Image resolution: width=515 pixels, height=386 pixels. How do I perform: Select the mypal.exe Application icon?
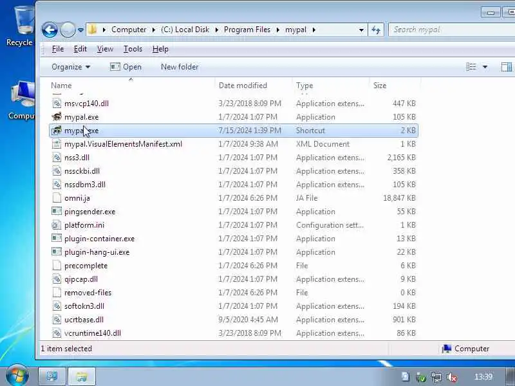point(57,117)
